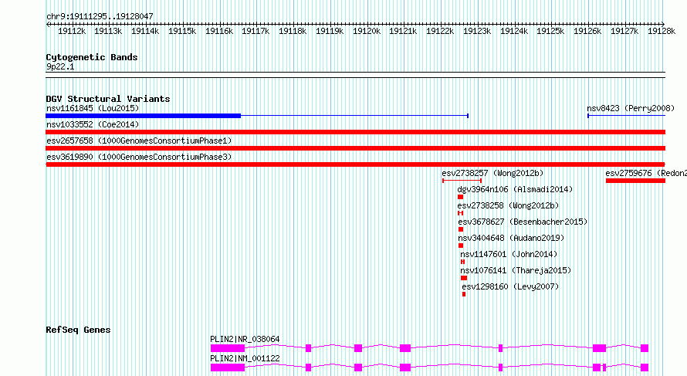687x376 pixels.
Task: Click the esv2657658 (1000GenomesConsortiumPhase1) label
Action: (x=139, y=141)
